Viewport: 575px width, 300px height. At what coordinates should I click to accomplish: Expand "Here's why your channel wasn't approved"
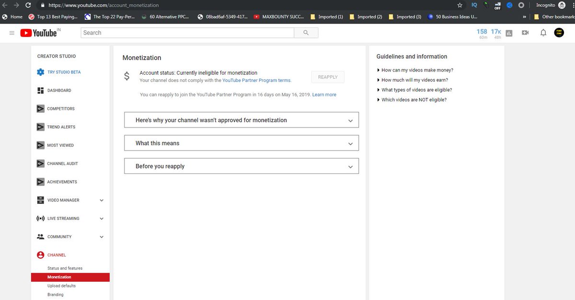click(241, 120)
